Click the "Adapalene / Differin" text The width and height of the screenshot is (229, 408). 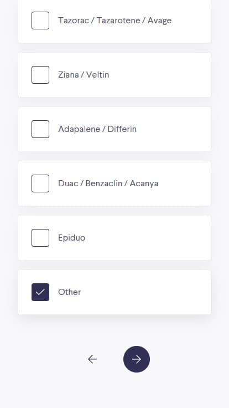coord(97,129)
